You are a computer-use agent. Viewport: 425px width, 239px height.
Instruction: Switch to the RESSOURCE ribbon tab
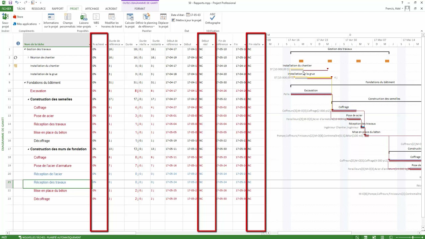tap(39, 9)
